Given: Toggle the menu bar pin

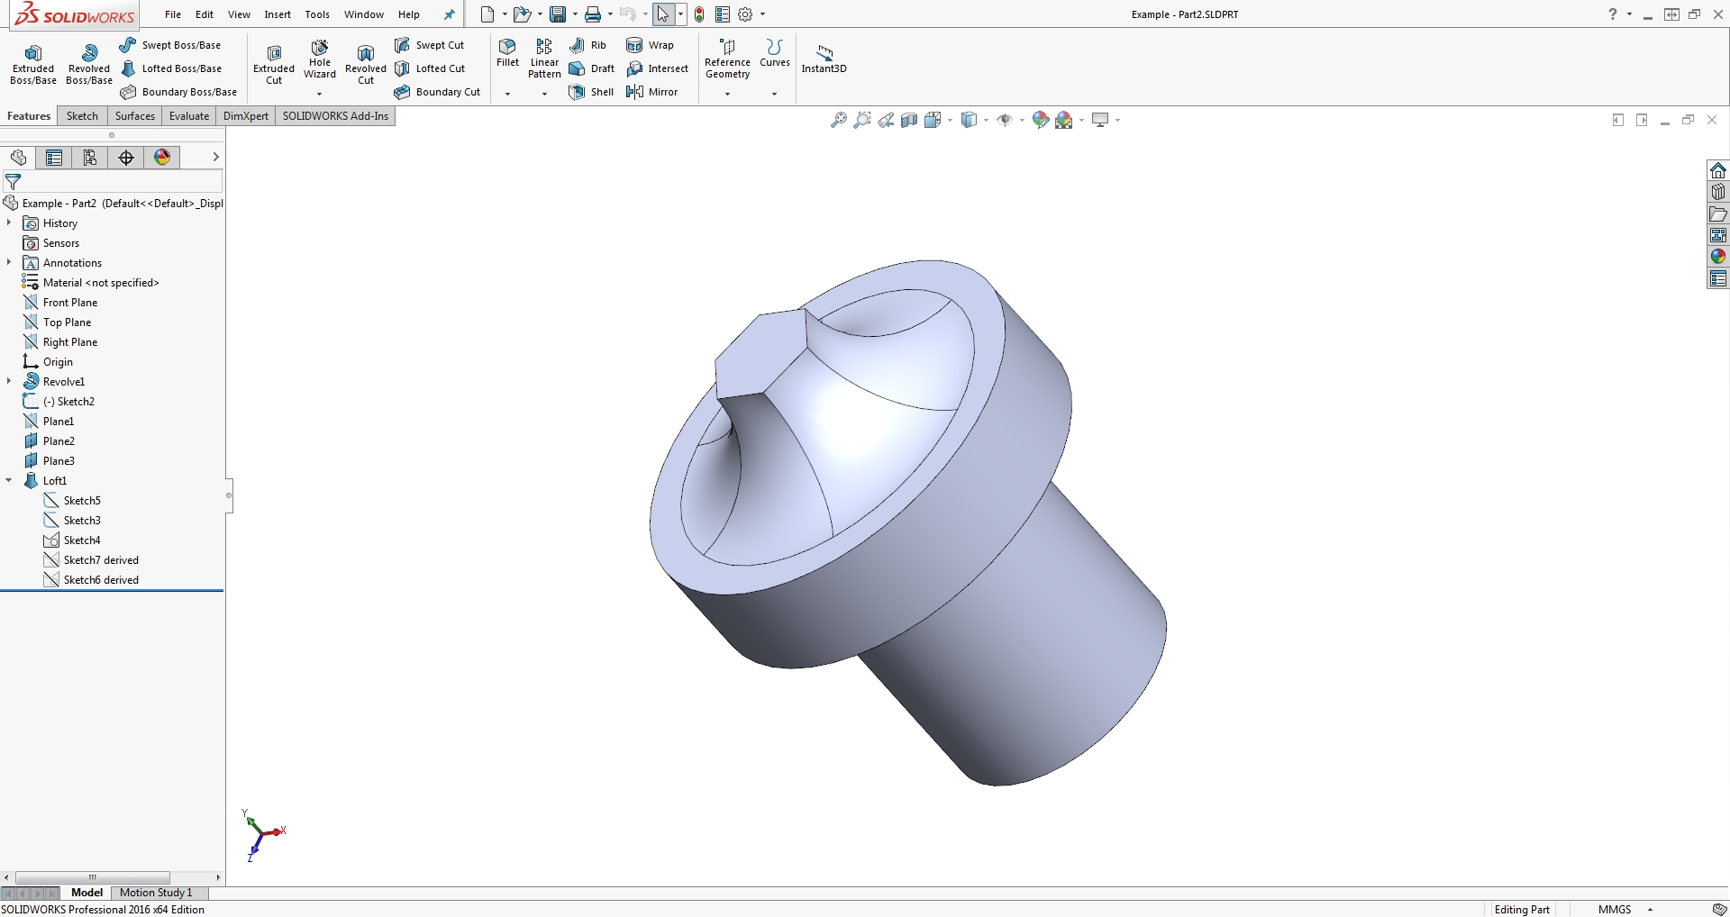Looking at the screenshot, I should pos(450,14).
